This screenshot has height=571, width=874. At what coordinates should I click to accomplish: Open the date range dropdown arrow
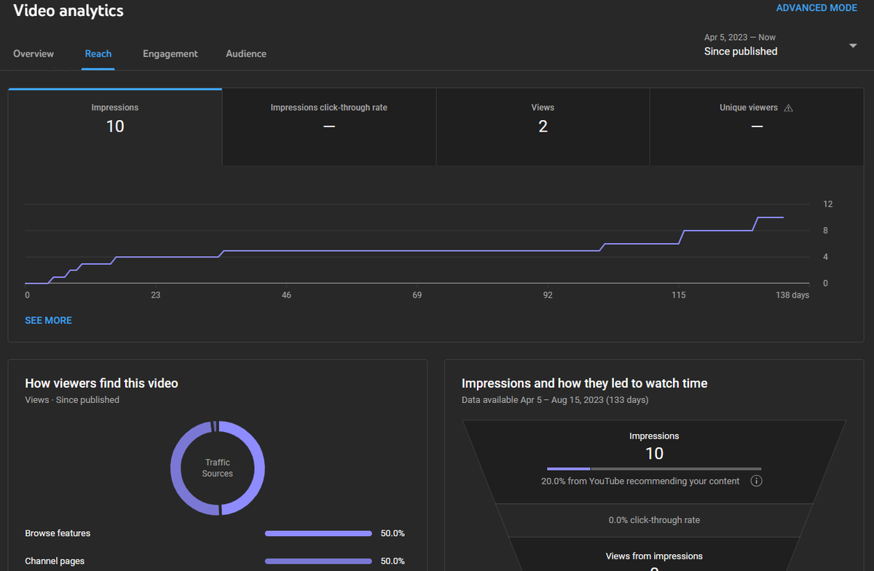pos(853,46)
